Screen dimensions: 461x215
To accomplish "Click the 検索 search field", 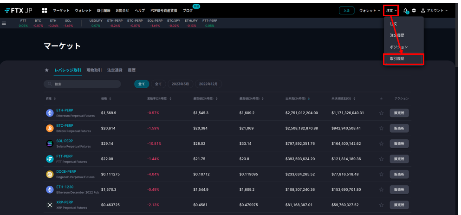I will click(82, 84).
